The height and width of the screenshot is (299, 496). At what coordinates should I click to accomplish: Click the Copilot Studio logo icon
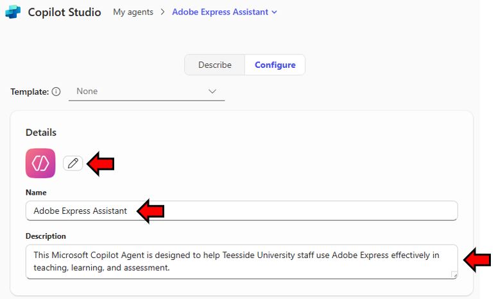13,12
